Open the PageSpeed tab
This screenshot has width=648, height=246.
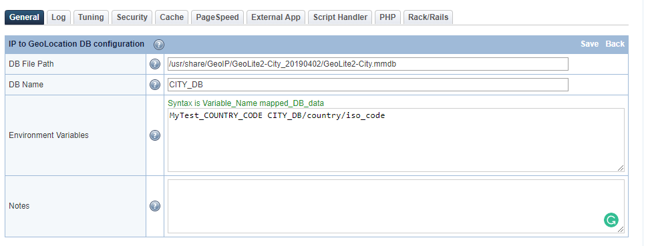coord(217,17)
